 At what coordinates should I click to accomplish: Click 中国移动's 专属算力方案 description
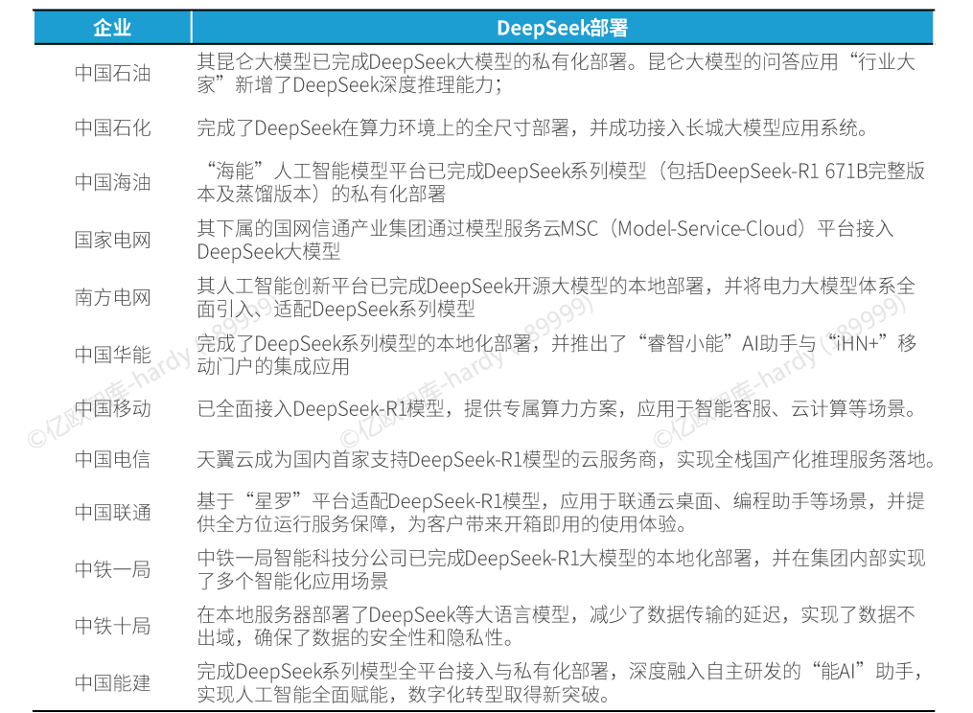point(557,409)
